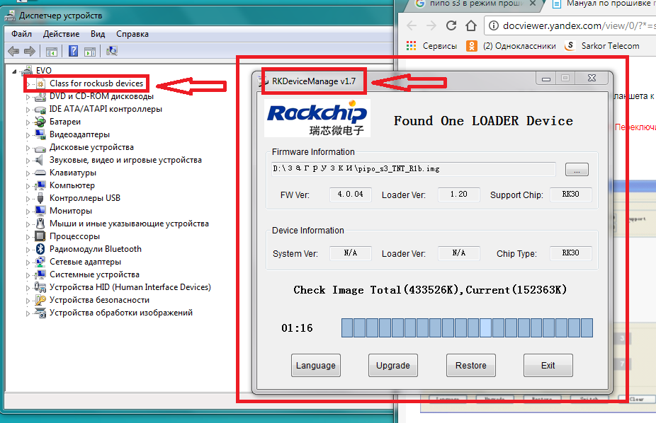Click the Back arrow in Device Manager toolbar

click(x=13, y=51)
